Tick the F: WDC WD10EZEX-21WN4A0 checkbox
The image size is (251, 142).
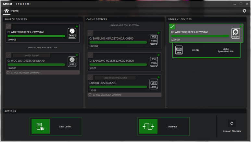click(x=9, y=27)
